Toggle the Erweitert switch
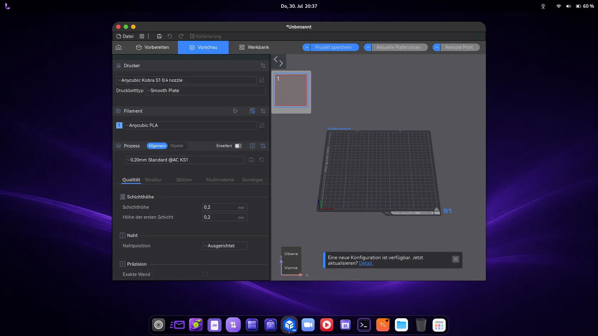 (x=238, y=146)
